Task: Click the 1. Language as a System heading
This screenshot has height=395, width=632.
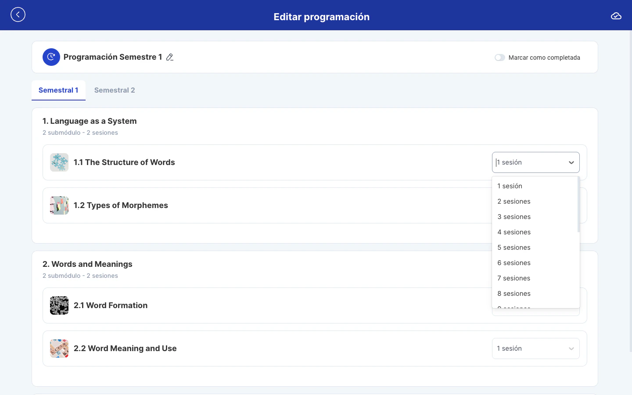Action: click(90, 121)
